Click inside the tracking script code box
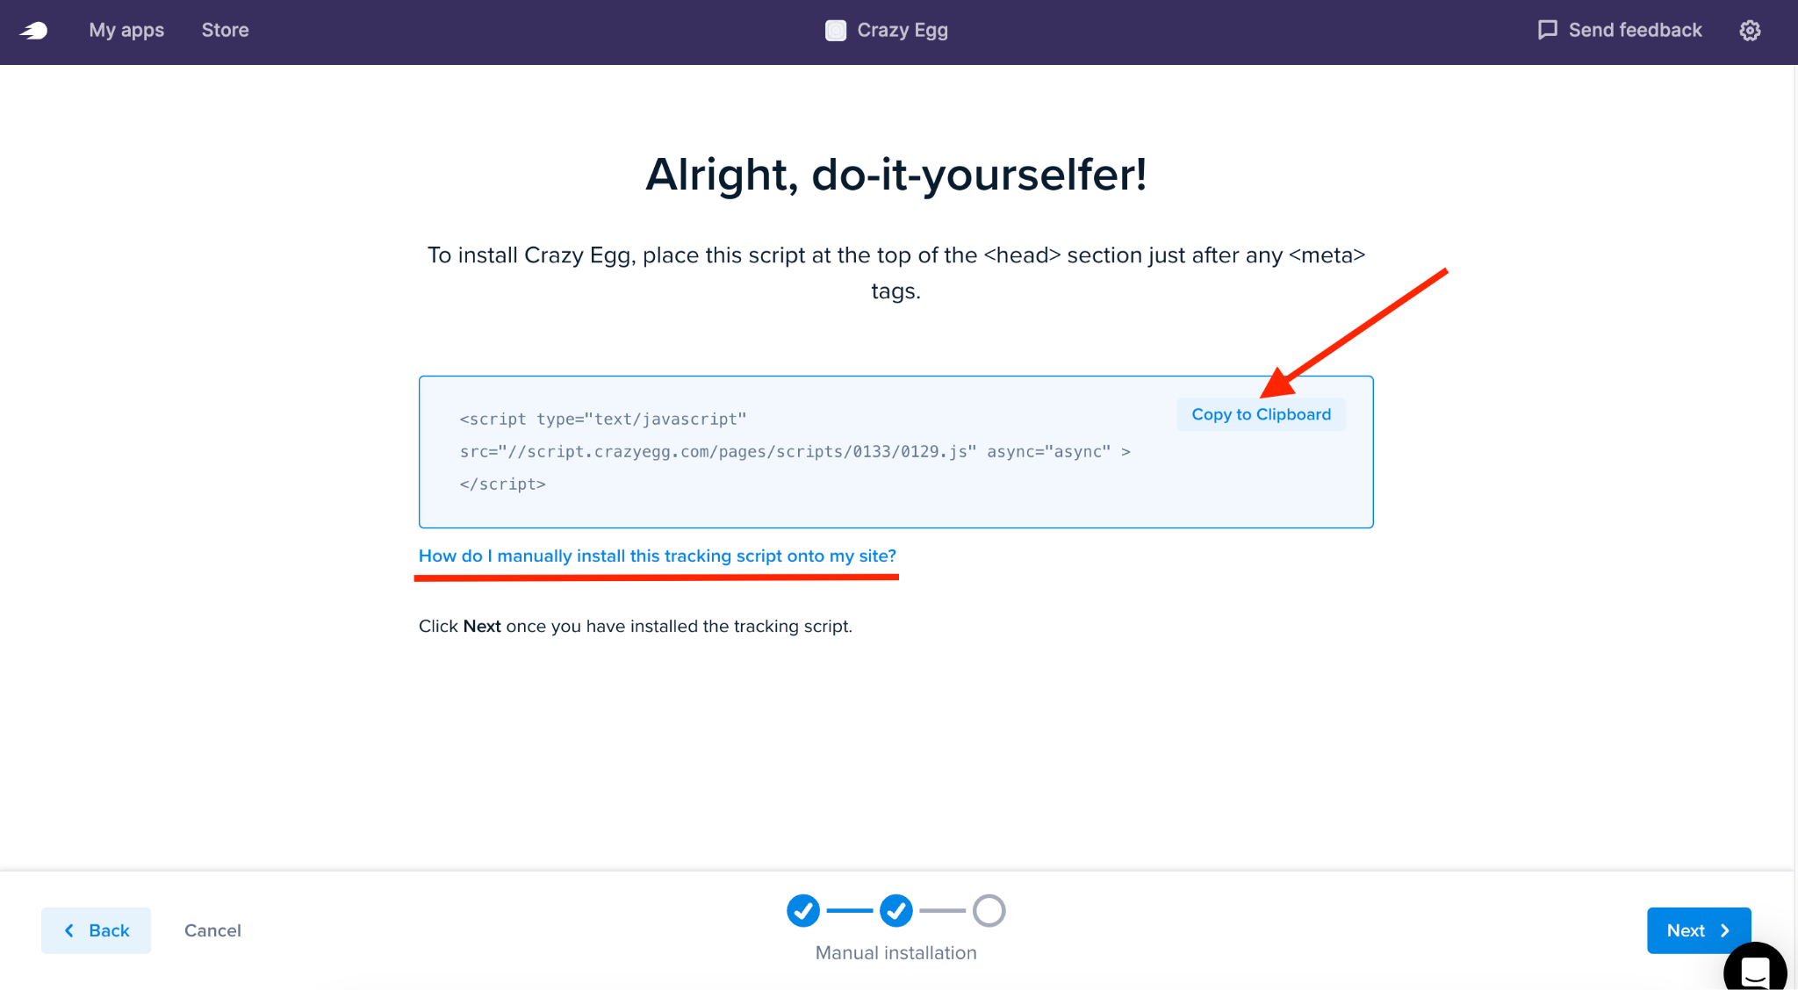 point(895,452)
